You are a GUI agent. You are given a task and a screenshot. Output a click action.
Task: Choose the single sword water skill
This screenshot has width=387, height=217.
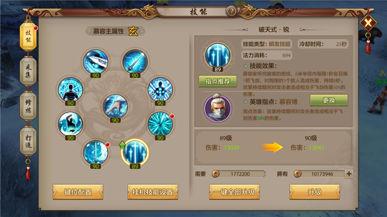pos(96,153)
